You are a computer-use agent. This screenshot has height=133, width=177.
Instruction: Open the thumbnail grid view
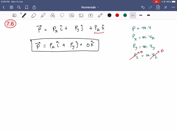11,7
